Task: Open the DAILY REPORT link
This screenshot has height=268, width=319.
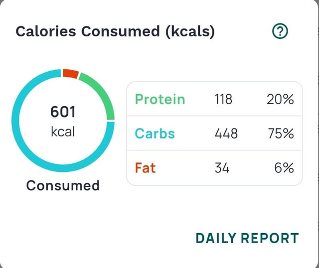Action: (x=247, y=238)
